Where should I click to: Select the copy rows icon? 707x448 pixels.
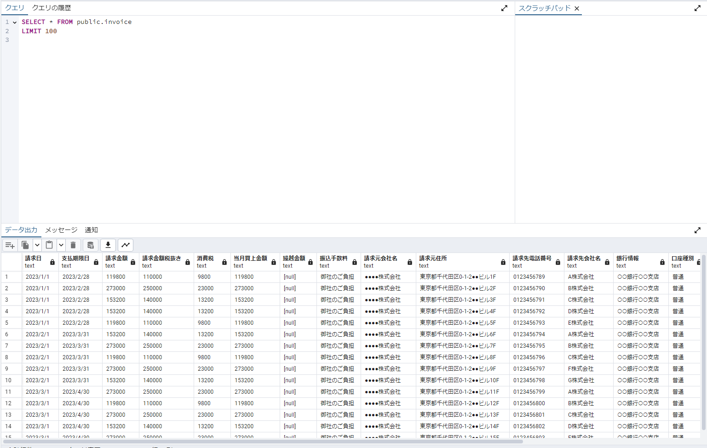[x=25, y=245]
